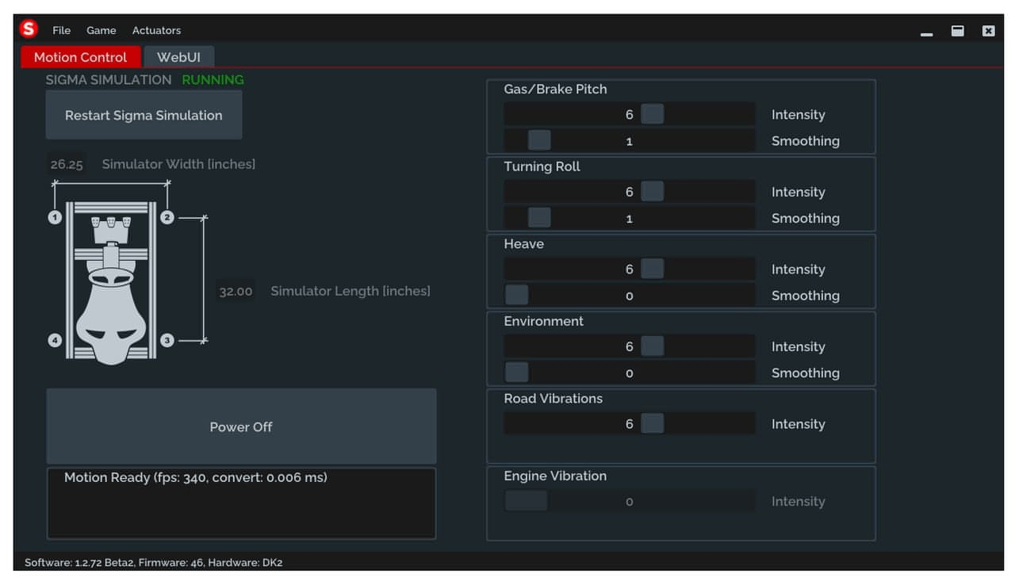Click the Power Off button
This screenshot has width=1015, height=577.
point(241,426)
